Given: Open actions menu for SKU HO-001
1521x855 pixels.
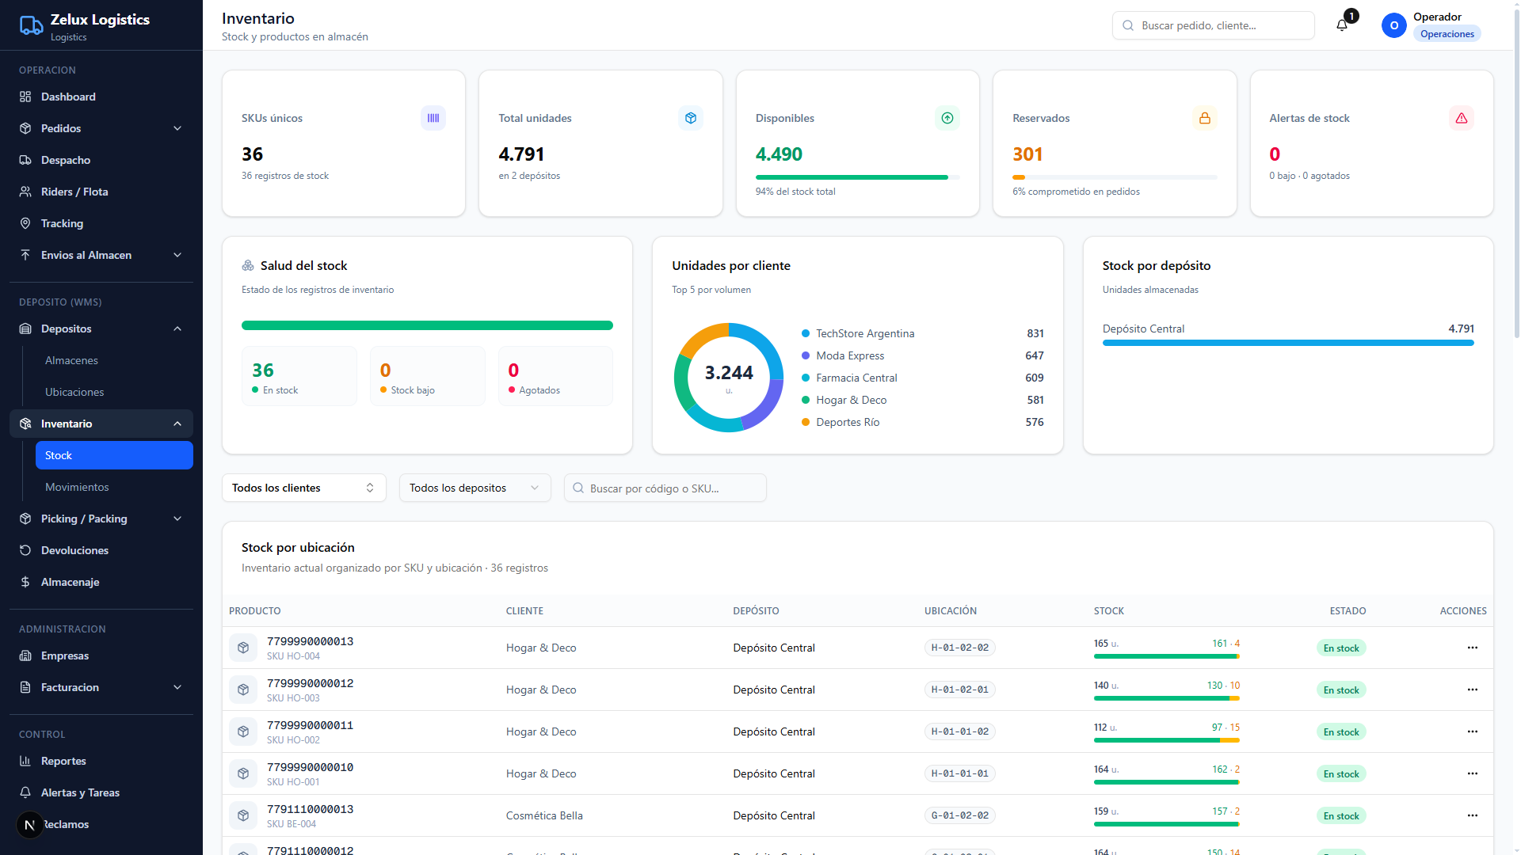Looking at the screenshot, I should tap(1473, 773).
